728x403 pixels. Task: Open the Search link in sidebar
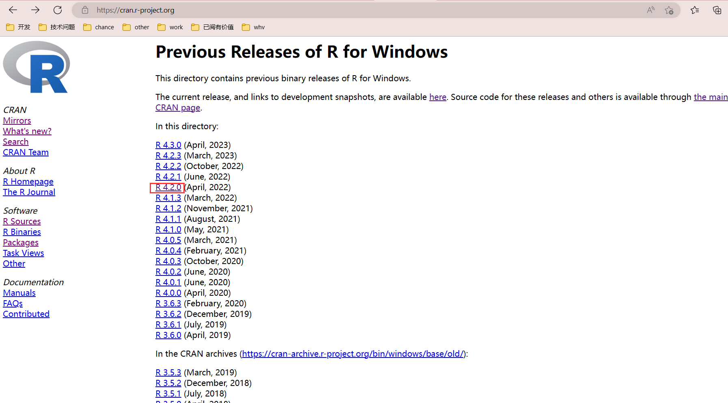[16, 142]
